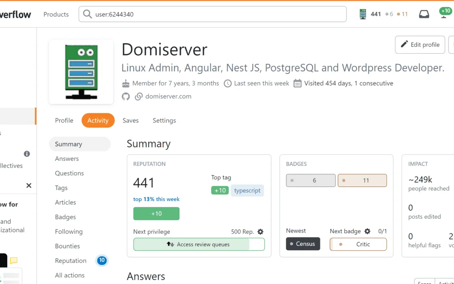This screenshot has width=454, height=284.
Task: Open the Products menu
Action: [56, 14]
